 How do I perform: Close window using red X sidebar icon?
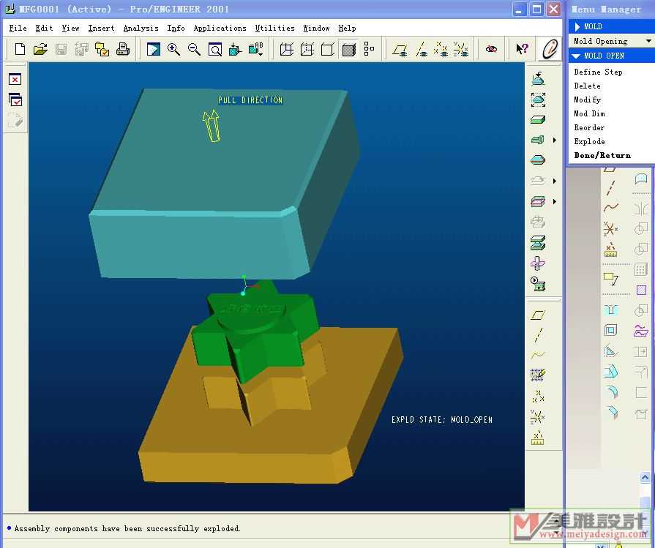15,79
